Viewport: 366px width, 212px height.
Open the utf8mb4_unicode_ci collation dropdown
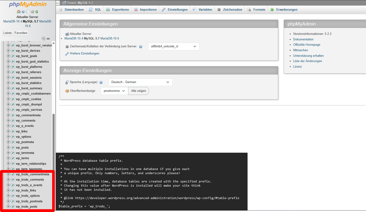coord(174,46)
